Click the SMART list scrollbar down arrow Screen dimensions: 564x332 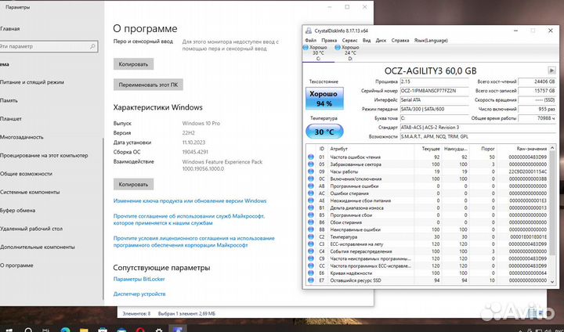tap(552, 282)
